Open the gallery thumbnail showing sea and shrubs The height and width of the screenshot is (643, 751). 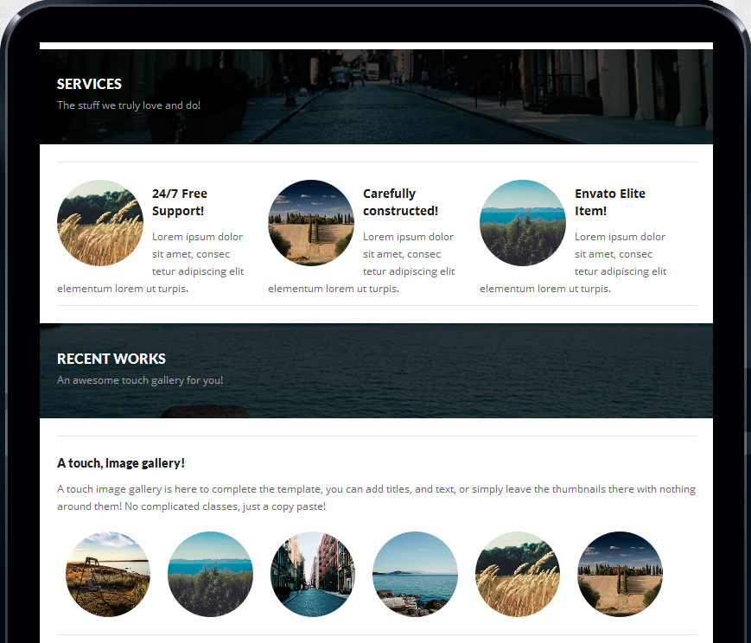pyautogui.click(x=210, y=574)
